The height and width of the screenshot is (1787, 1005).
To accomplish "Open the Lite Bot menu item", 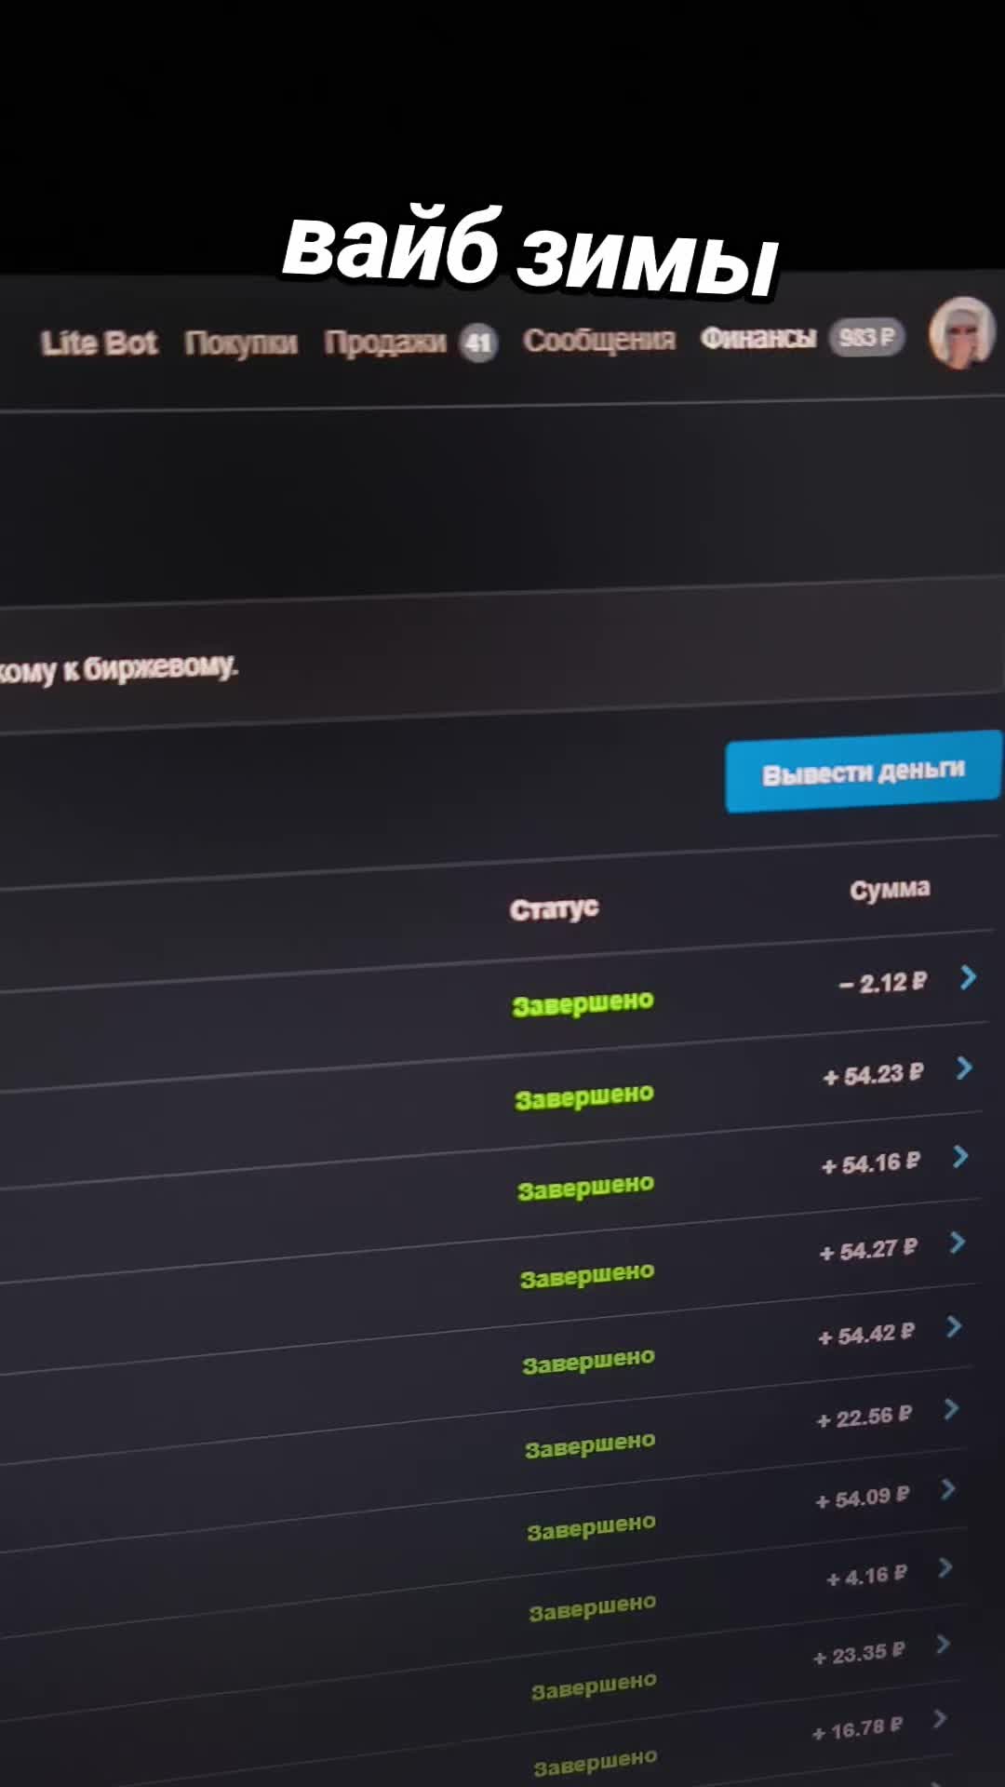I will [x=100, y=343].
